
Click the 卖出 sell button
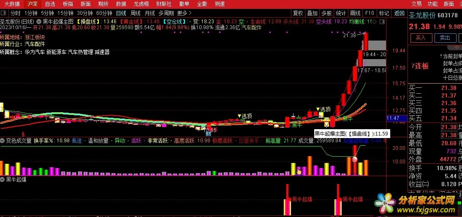[x=445, y=38]
